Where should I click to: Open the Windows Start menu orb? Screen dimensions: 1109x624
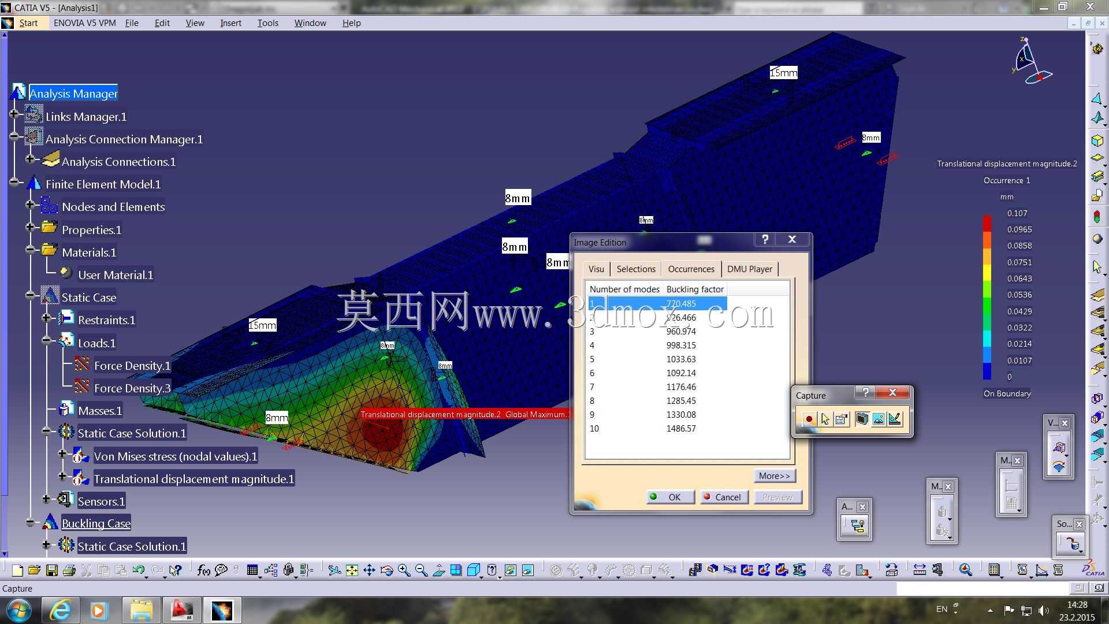(x=19, y=610)
